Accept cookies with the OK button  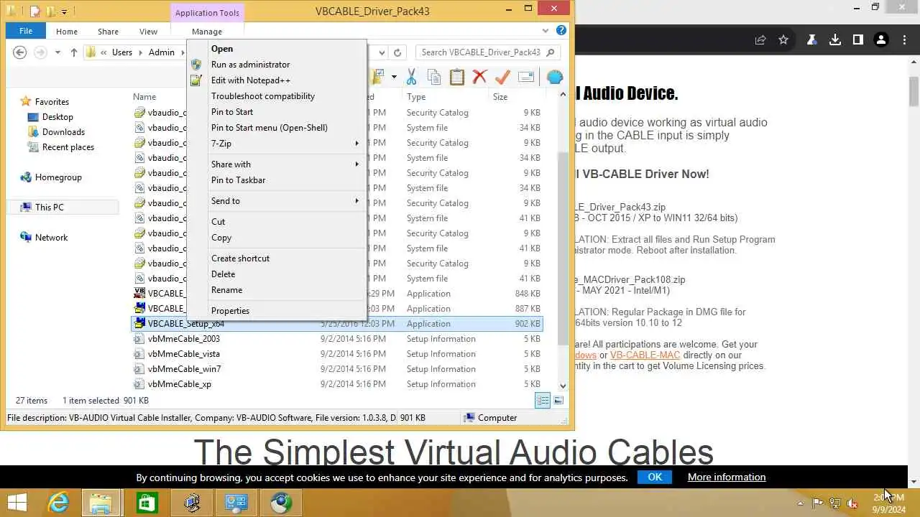(655, 477)
